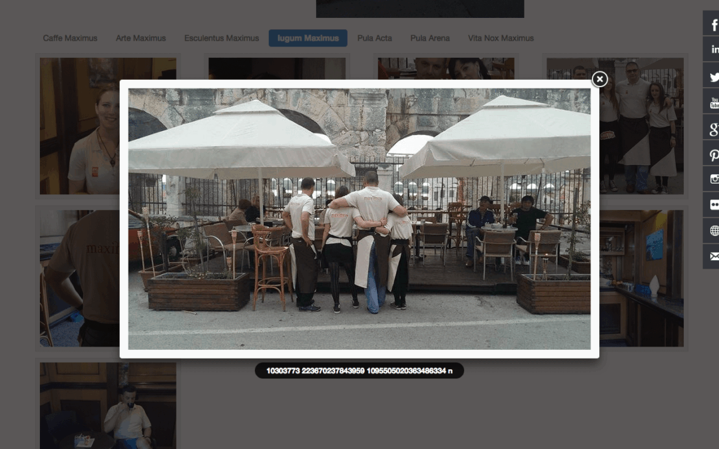
Task: Open the Vita Nox Maximus tab
Action: (501, 38)
